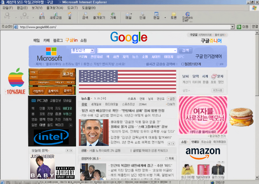Open Favorites (즐겨찾기) star icon
259x184 pixels.
coord(99,14)
